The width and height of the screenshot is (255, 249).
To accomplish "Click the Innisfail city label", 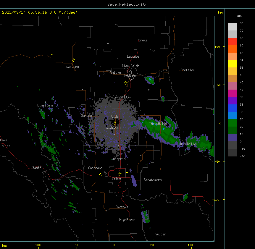I will pos(123,96).
